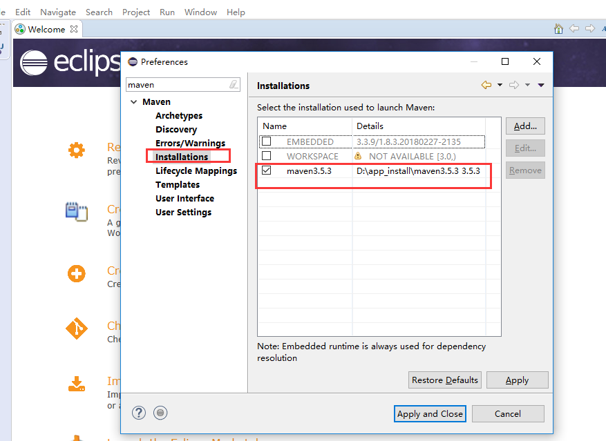Click the Add... button
The width and height of the screenshot is (606, 441).
point(525,126)
